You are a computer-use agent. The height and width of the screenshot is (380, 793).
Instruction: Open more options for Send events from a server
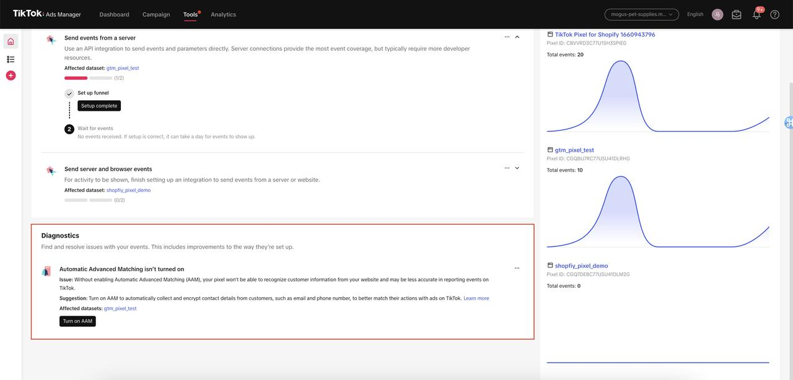(x=507, y=37)
